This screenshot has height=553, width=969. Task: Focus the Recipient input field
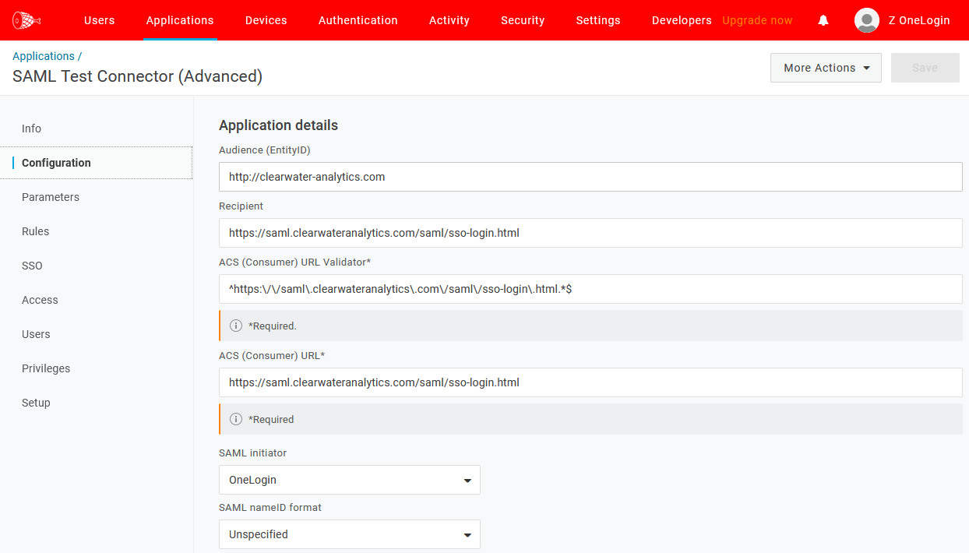[590, 233]
